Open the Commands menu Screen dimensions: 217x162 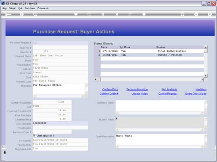(x=43, y=8)
